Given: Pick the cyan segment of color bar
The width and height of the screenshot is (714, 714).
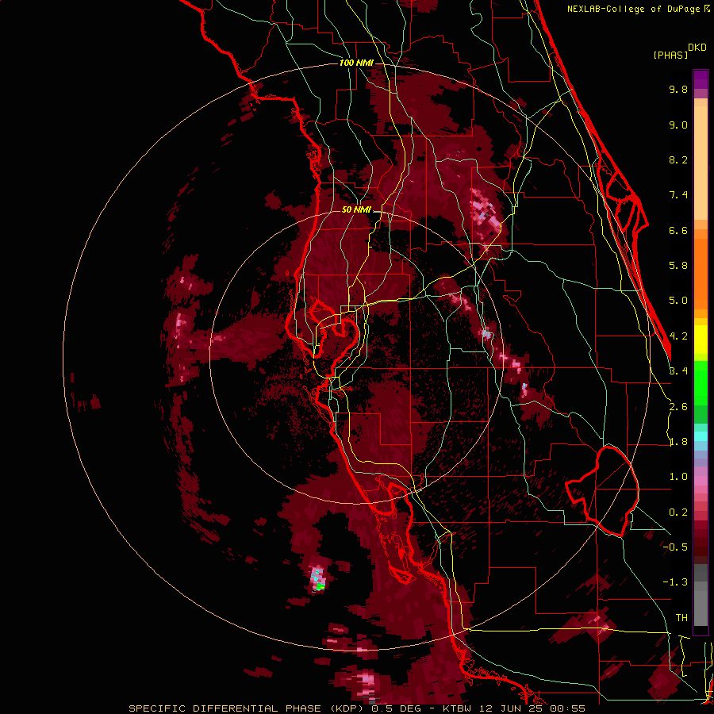Looking at the screenshot, I should pyautogui.click(x=701, y=436).
